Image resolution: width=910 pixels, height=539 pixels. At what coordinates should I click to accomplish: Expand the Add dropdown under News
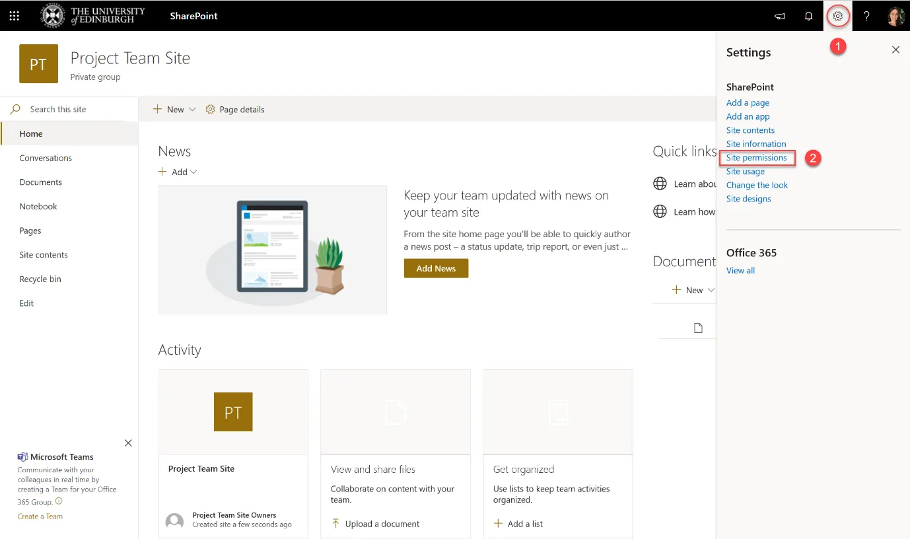(x=177, y=172)
